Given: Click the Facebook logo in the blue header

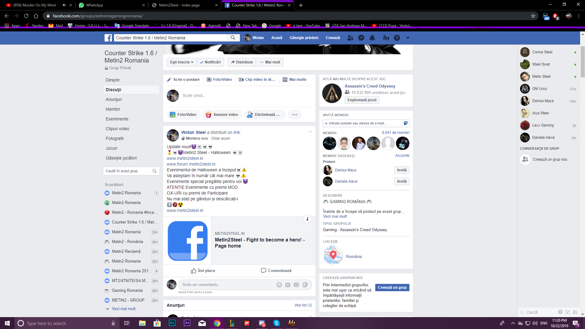Looking at the screenshot, I should point(108,38).
